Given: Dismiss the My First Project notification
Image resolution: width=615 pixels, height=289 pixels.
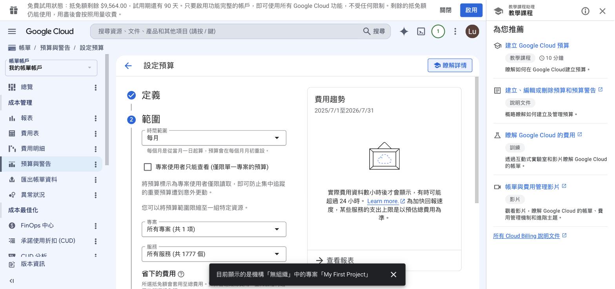Looking at the screenshot, I should [393, 274].
